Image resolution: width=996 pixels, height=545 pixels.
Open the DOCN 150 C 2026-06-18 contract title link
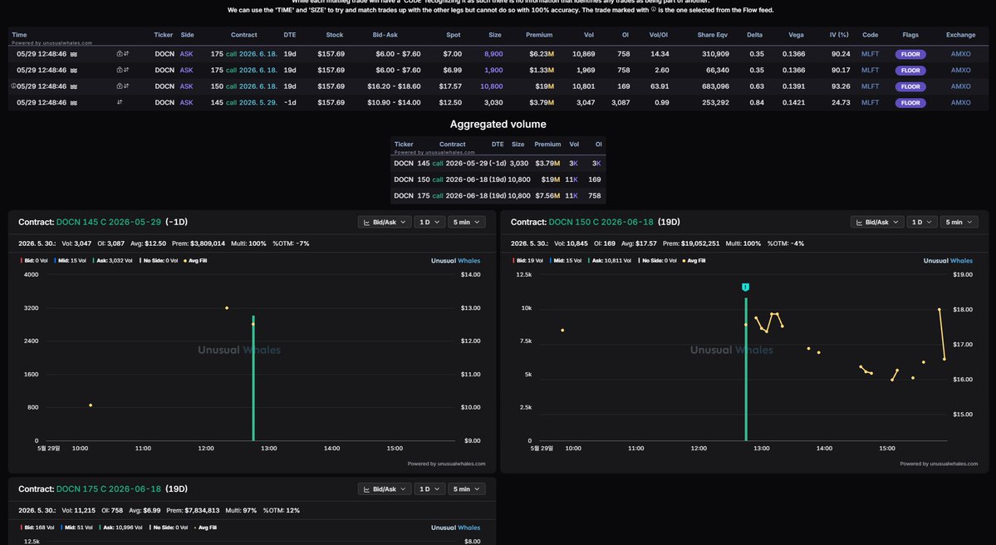pyautogui.click(x=601, y=223)
